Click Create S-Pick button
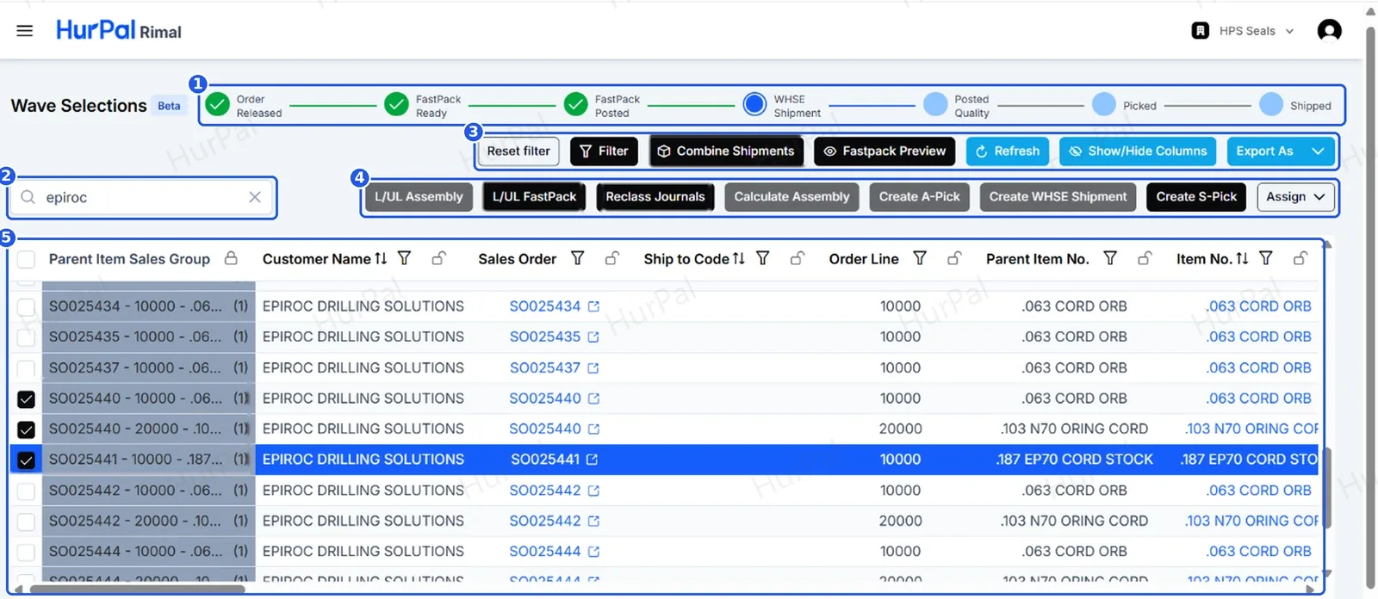The height and width of the screenshot is (599, 1378). [1196, 197]
